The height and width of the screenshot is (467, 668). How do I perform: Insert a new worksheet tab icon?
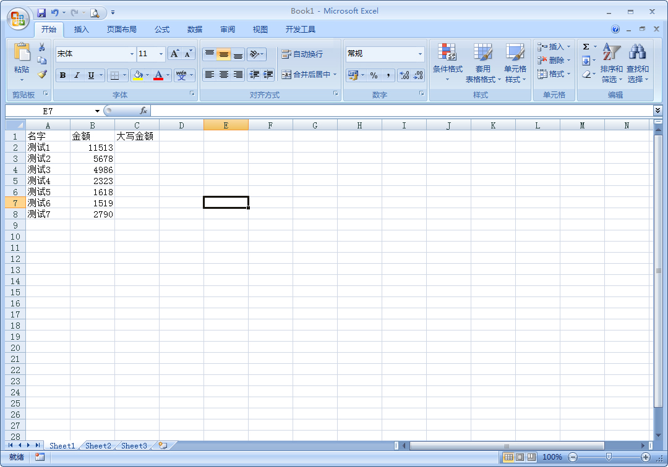tap(162, 445)
